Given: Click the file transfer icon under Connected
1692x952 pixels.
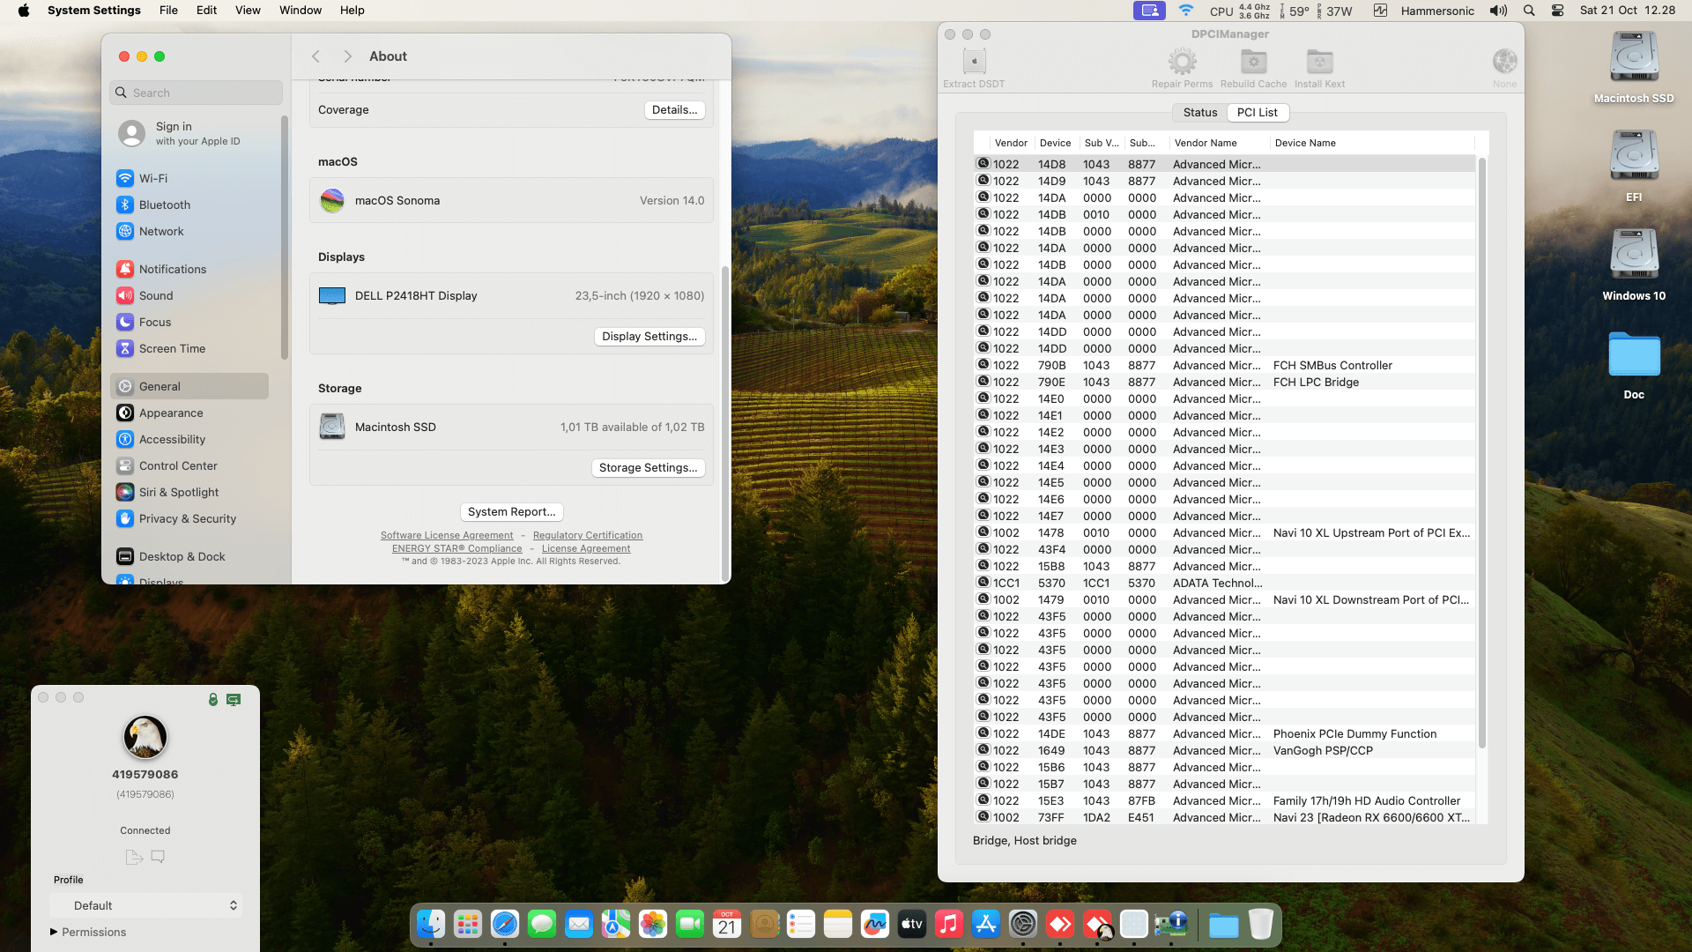Looking at the screenshot, I should tap(134, 857).
